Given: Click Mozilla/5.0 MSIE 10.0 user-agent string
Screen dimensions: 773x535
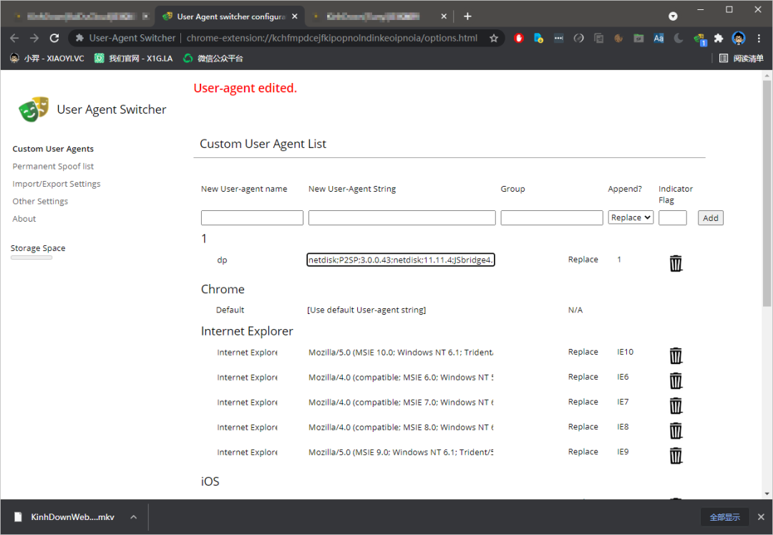Looking at the screenshot, I should (401, 352).
